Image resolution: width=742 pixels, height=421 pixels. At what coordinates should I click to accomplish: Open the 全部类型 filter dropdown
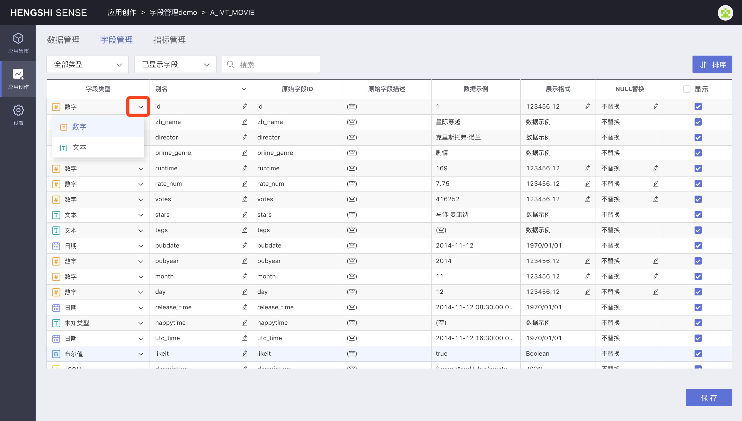[87, 64]
